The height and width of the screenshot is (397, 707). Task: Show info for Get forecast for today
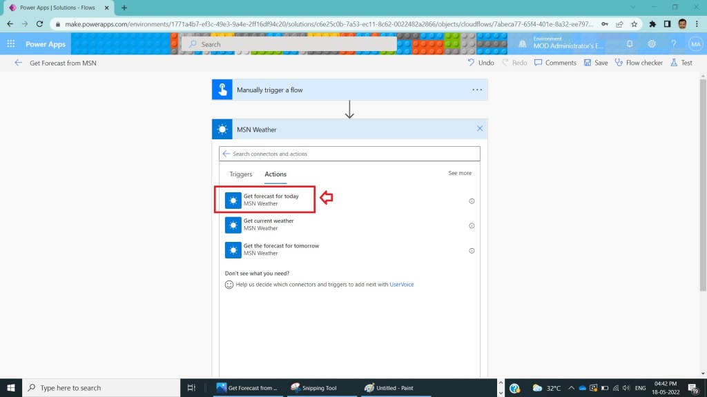(472, 201)
